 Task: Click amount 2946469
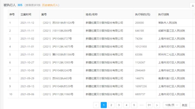[x=140, y=70]
